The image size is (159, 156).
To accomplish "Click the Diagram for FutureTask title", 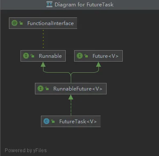I will point(84,5).
